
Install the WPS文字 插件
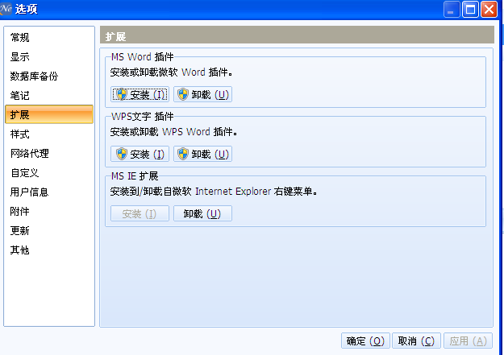pyautogui.click(x=140, y=154)
